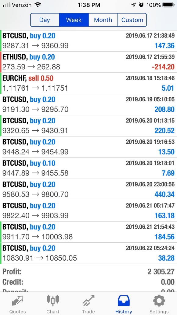The image size is (177, 315).
Task: Select the Day period filter
Action: (x=45, y=20)
